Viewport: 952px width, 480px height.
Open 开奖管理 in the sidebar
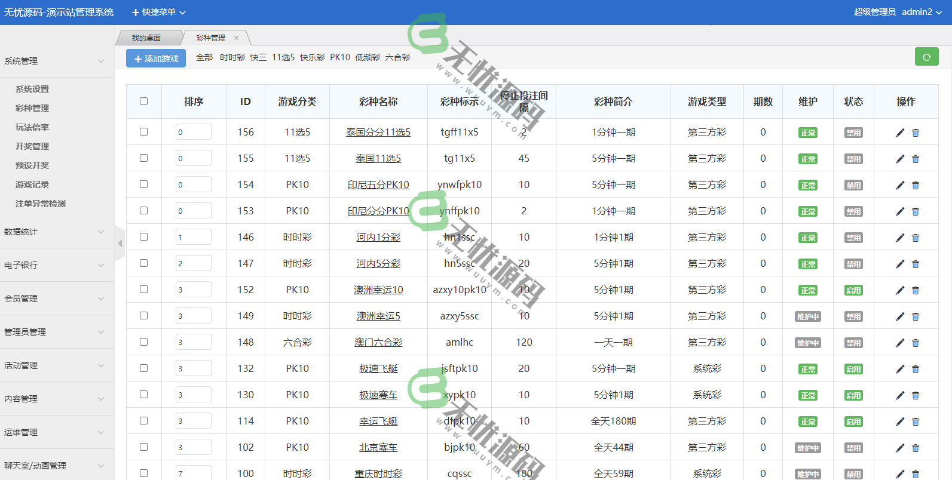click(x=32, y=146)
